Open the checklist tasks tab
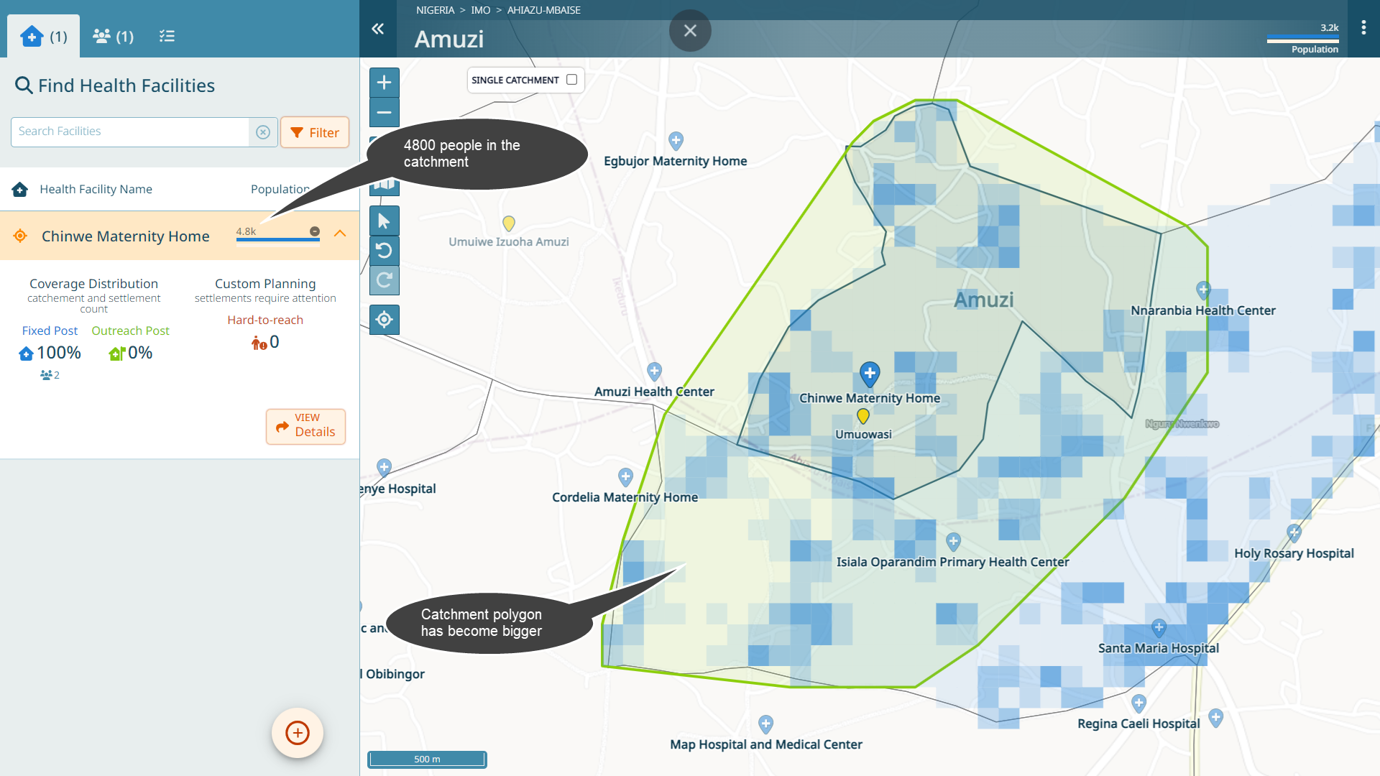 tap(167, 36)
